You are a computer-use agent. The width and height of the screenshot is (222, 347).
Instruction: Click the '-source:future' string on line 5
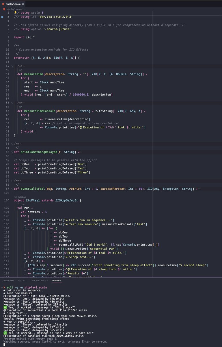point(57,29)
